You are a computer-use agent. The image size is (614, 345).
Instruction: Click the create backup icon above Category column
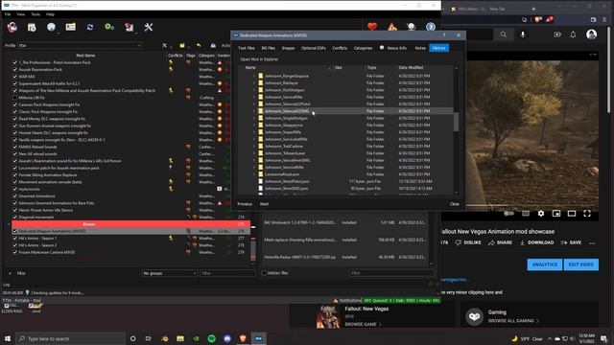point(213,45)
